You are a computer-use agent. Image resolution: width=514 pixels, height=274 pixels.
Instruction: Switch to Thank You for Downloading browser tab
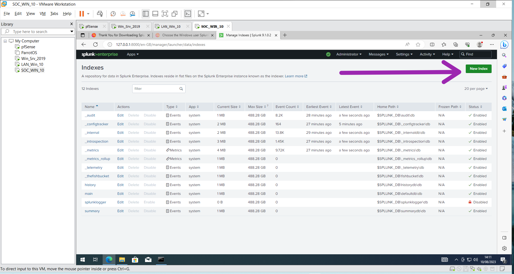pos(121,35)
